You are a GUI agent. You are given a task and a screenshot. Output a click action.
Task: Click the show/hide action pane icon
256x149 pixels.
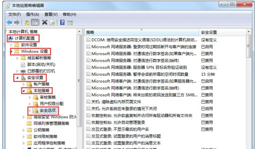[70, 23]
